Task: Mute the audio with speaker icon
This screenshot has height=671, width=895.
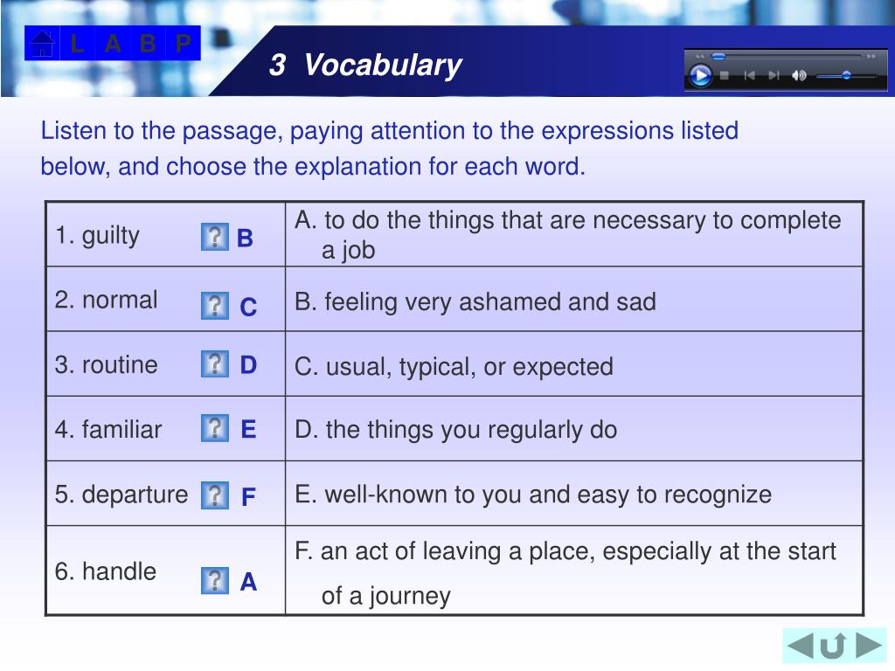Action: (799, 75)
